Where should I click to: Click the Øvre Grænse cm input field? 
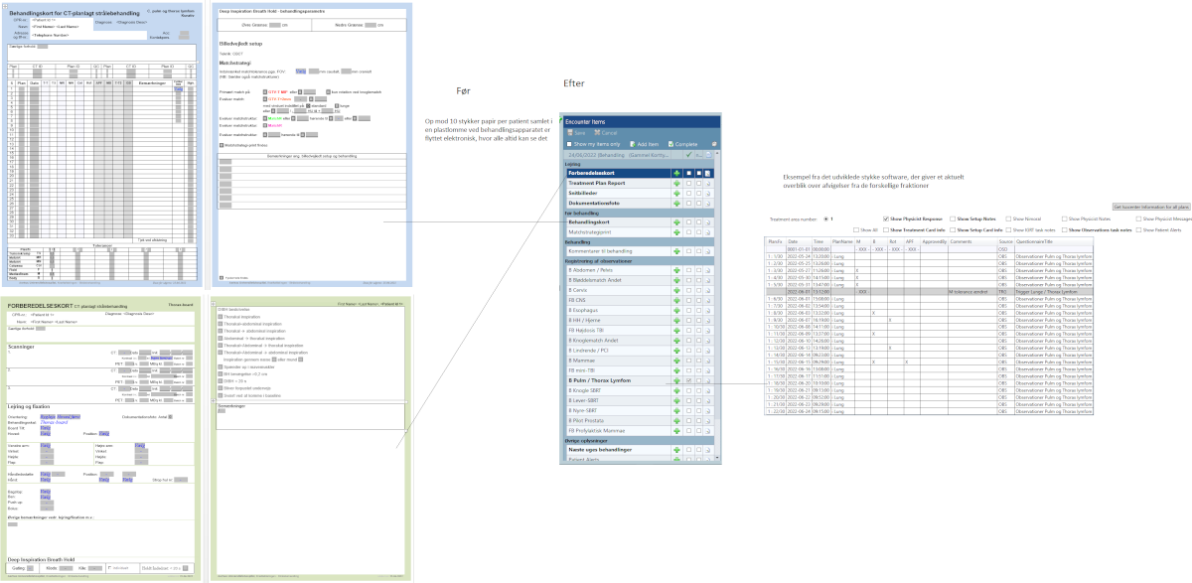point(275,25)
